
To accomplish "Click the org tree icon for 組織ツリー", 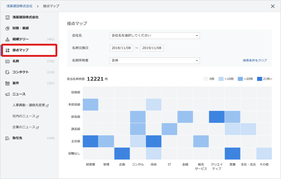I will [x=7, y=39].
